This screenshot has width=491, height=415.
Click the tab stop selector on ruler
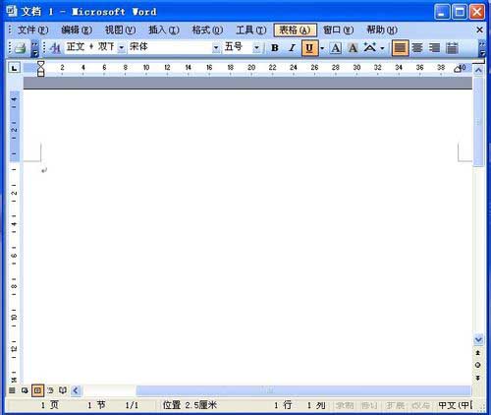pos(14,68)
